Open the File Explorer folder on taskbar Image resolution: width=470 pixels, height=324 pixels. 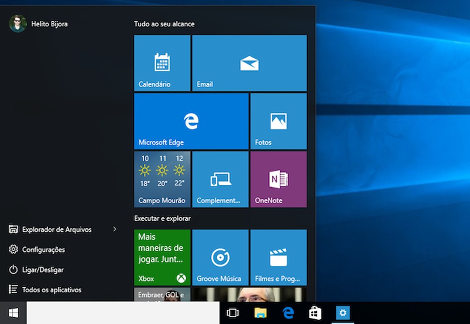(x=260, y=313)
